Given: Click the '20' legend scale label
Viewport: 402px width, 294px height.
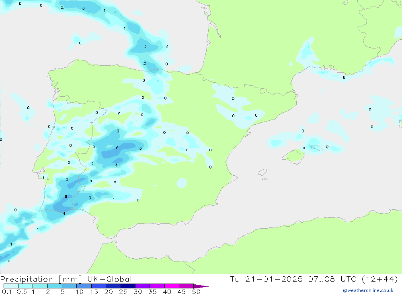Looking at the screenshot, I should (109, 292).
